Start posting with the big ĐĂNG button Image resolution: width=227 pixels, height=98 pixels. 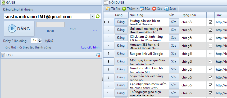[x=19, y=29]
